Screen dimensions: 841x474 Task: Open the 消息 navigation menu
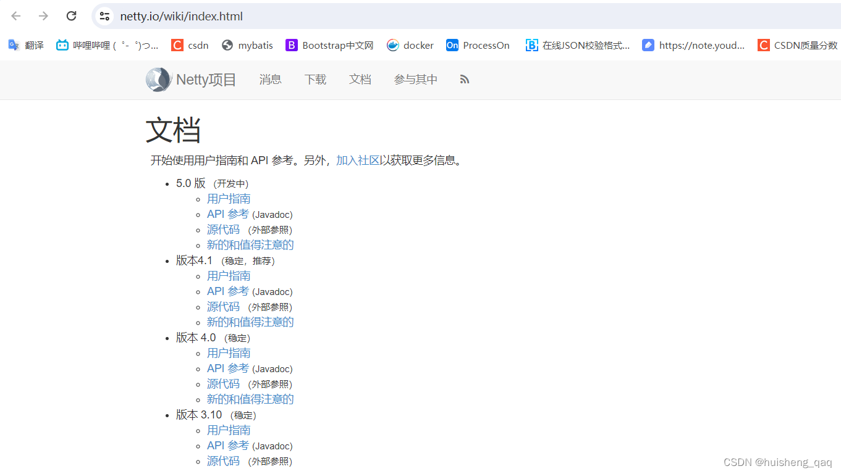click(271, 80)
